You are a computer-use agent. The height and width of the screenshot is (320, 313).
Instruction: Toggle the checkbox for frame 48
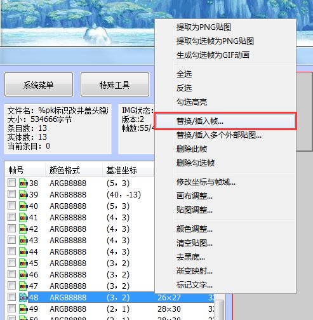(11, 297)
